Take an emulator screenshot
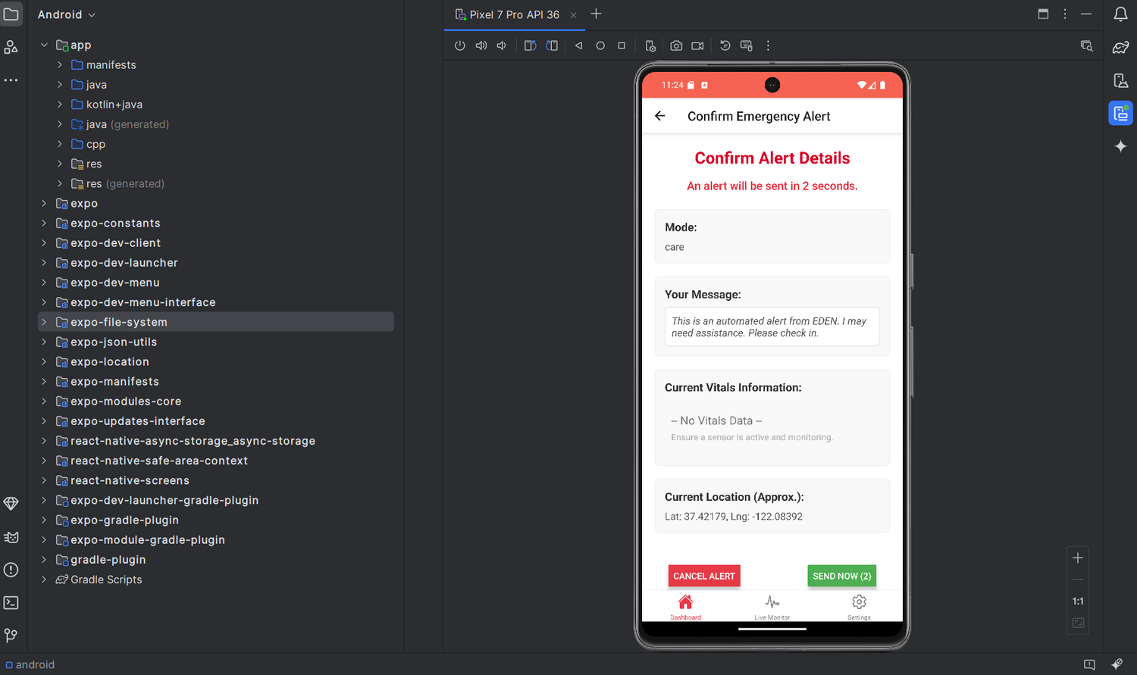The width and height of the screenshot is (1137, 675). (676, 45)
